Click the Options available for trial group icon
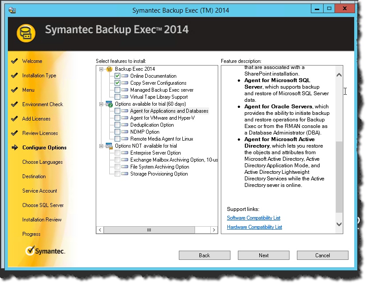 [x=109, y=104]
